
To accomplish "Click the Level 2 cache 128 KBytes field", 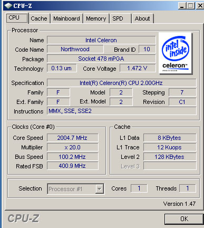I will pos(170,157).
